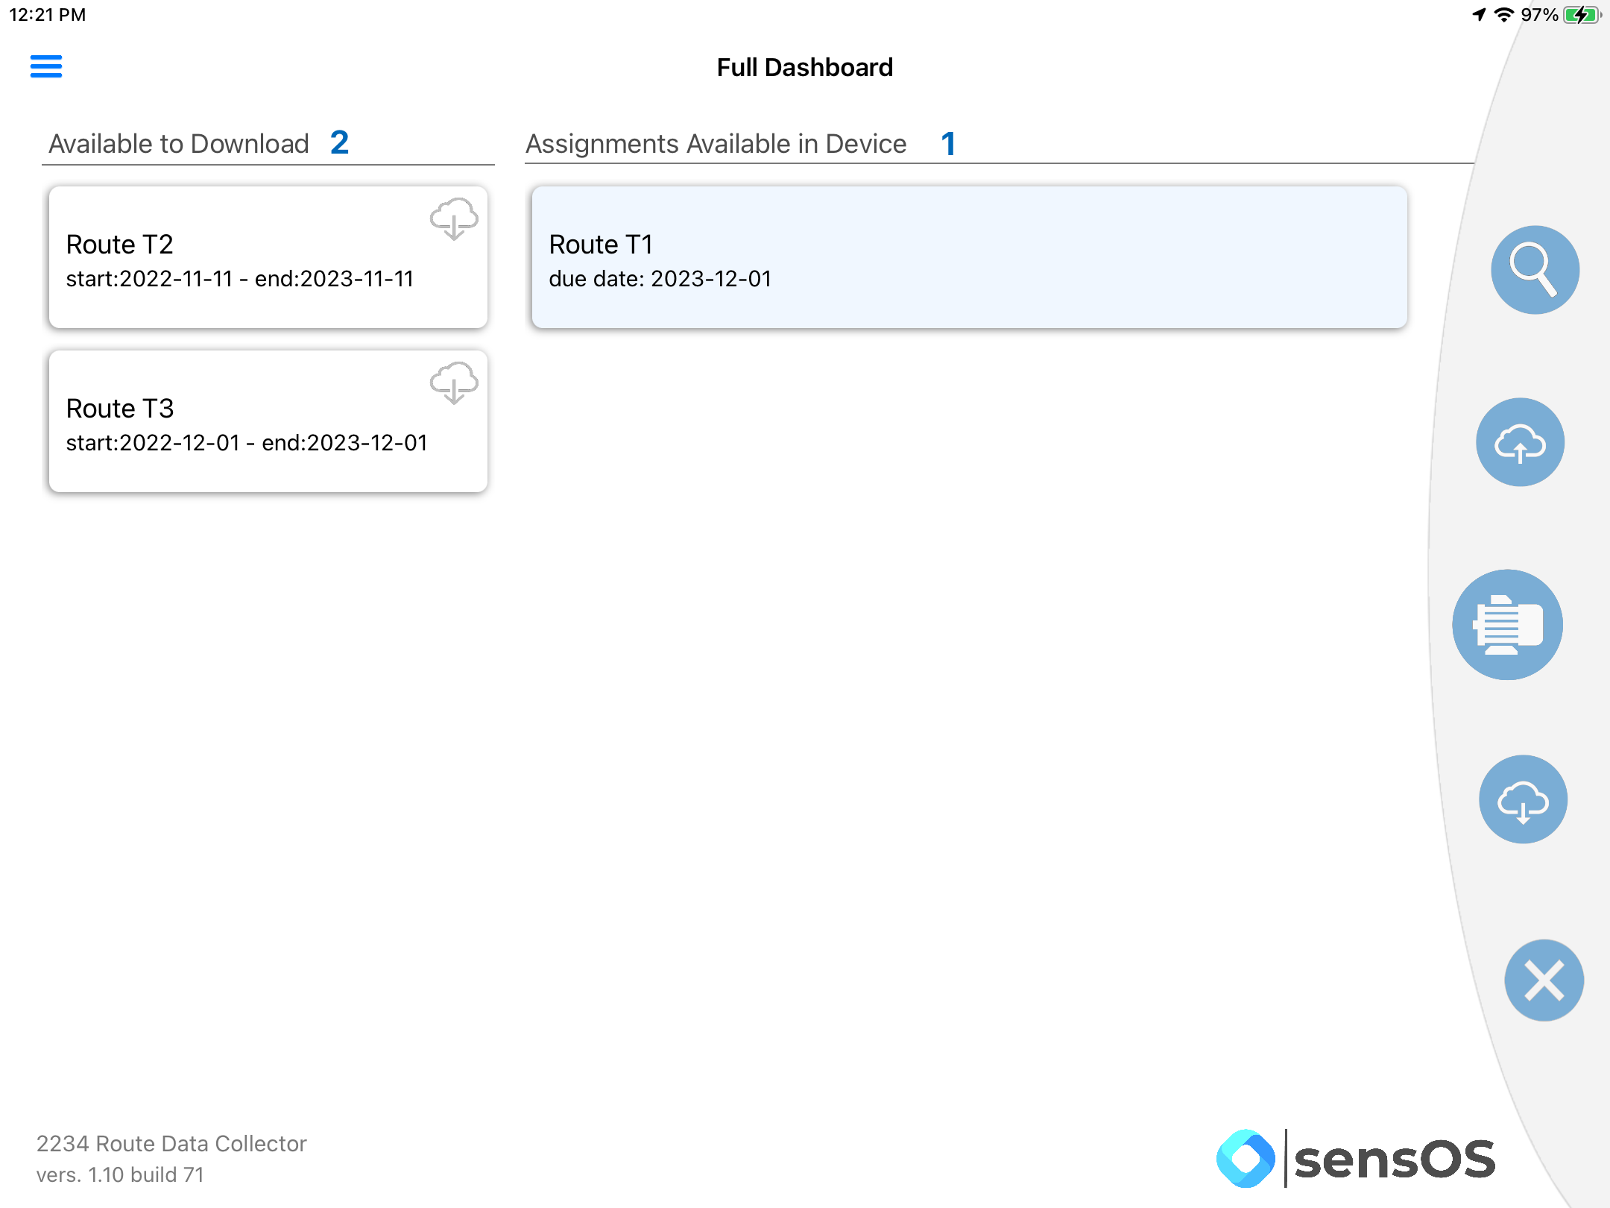Click the download count number 2
Image resolution: width=1610 pixels, height=1208 pixels.
pos(340,142)
